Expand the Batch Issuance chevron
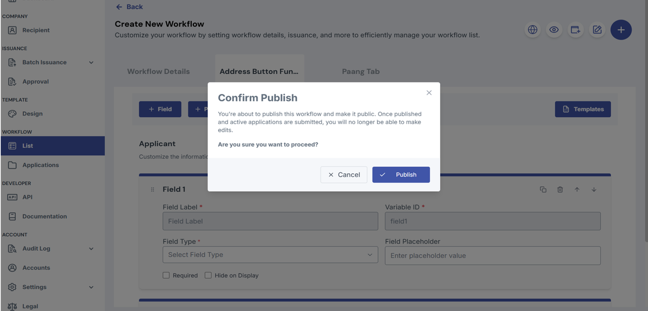 coord(91,62)
